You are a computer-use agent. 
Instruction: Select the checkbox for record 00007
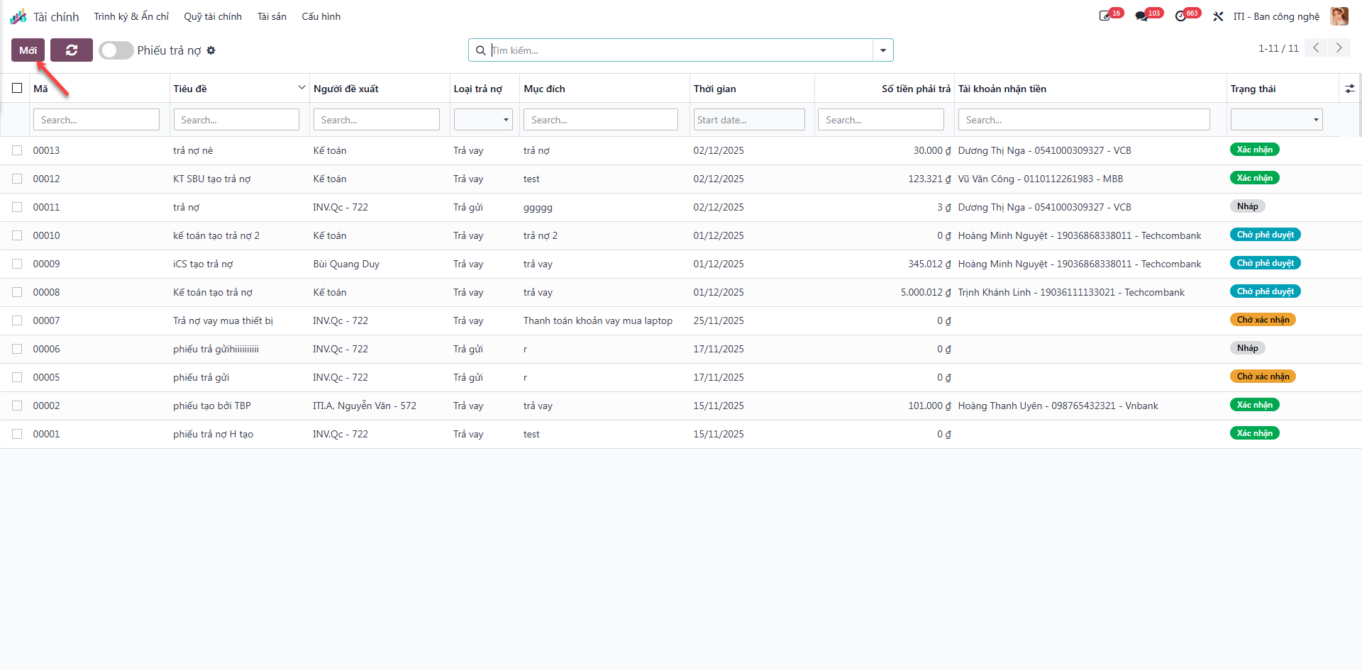tap(17, 320)
